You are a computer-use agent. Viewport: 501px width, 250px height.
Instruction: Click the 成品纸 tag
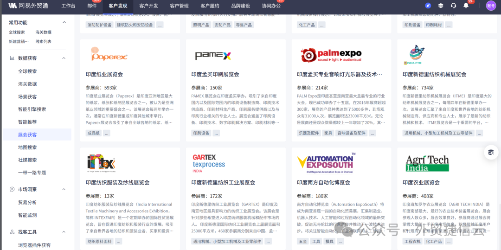pos(94,133)
